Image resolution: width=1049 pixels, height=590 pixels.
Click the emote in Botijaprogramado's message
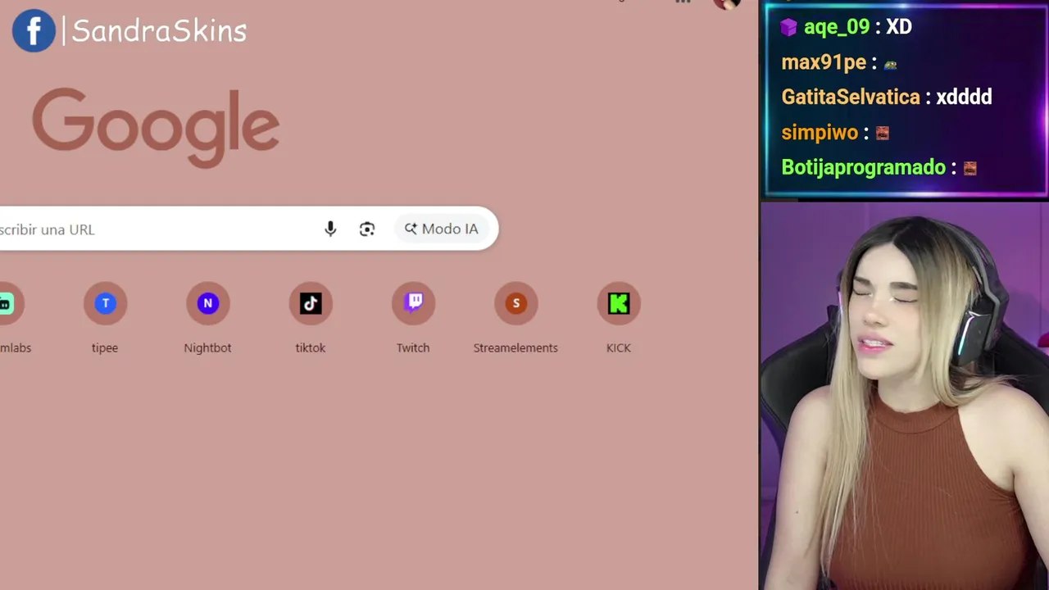click(970, 168)
